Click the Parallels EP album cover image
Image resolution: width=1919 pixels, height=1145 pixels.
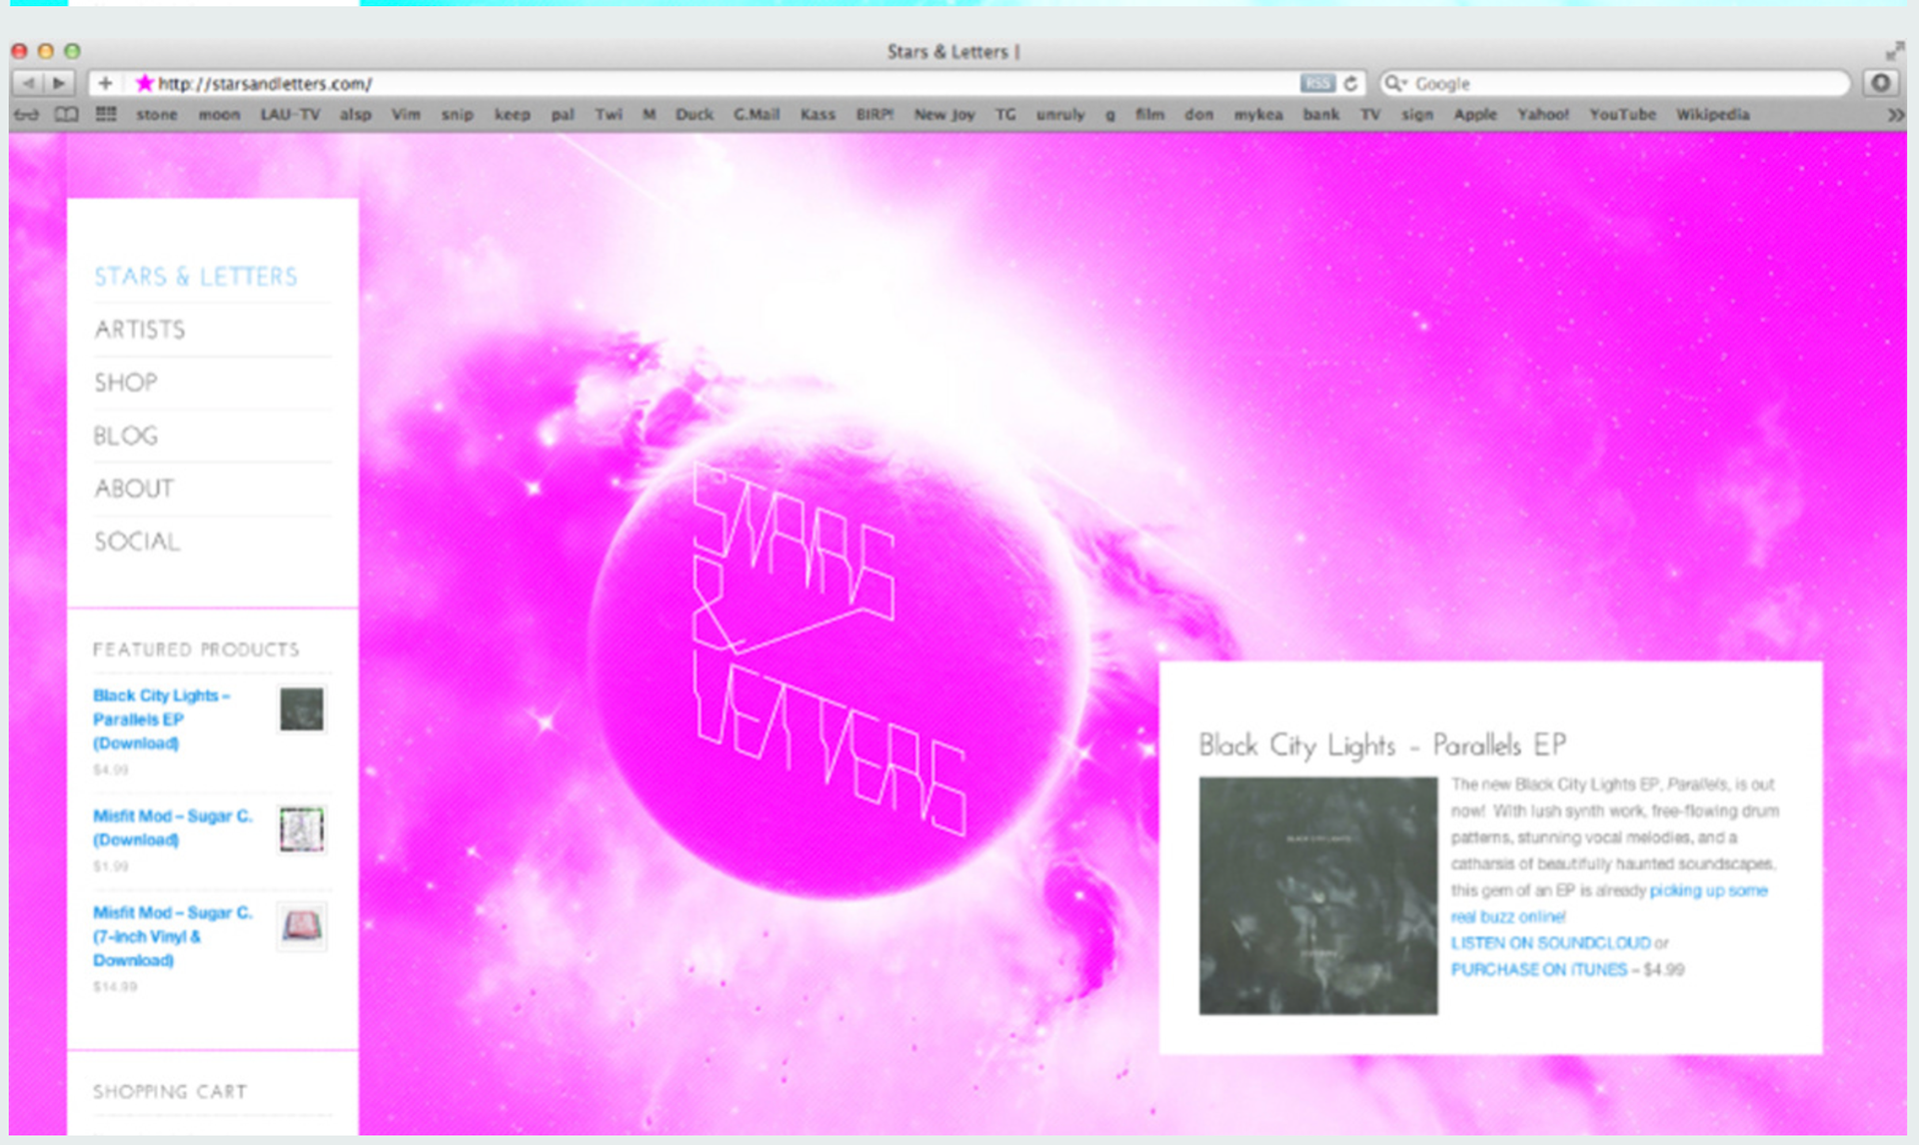[1317, 896]
